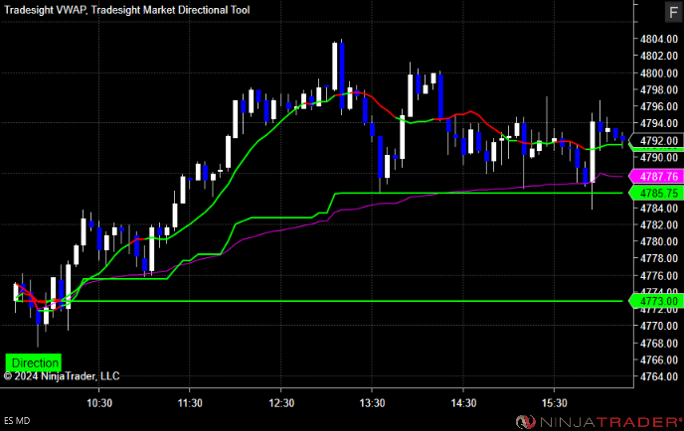Click the 4766.00 price axis label
This screenshot has width=684, height=431.
click(x=659, y=359)
